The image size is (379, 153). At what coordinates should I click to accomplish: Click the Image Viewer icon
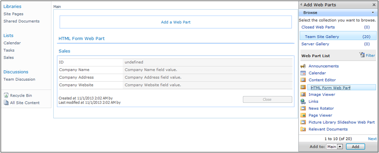tap(303, 95)
